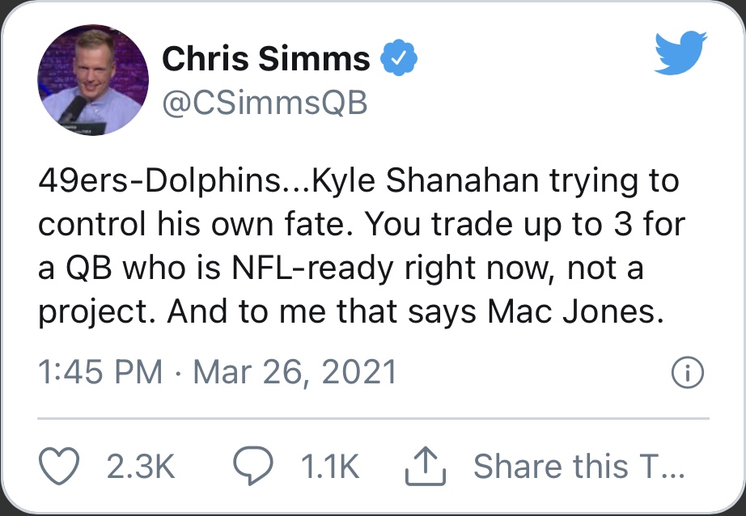This screenshot has width=746, height=516.
Task: Click the 1.1K replies count
Action: [x=329, y=467]
